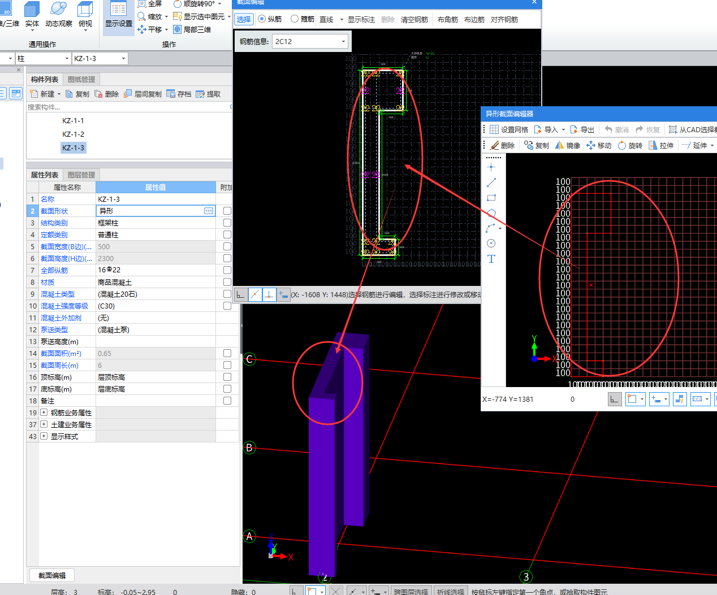Click 显示选中图元 show selected elements
Viewport: 717px width, 595px height.
(x=199, y=17)
